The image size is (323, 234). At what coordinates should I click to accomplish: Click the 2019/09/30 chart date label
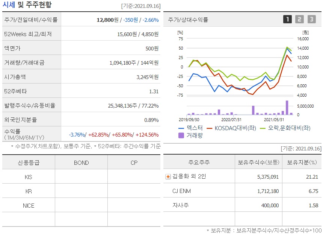(189, 120)
